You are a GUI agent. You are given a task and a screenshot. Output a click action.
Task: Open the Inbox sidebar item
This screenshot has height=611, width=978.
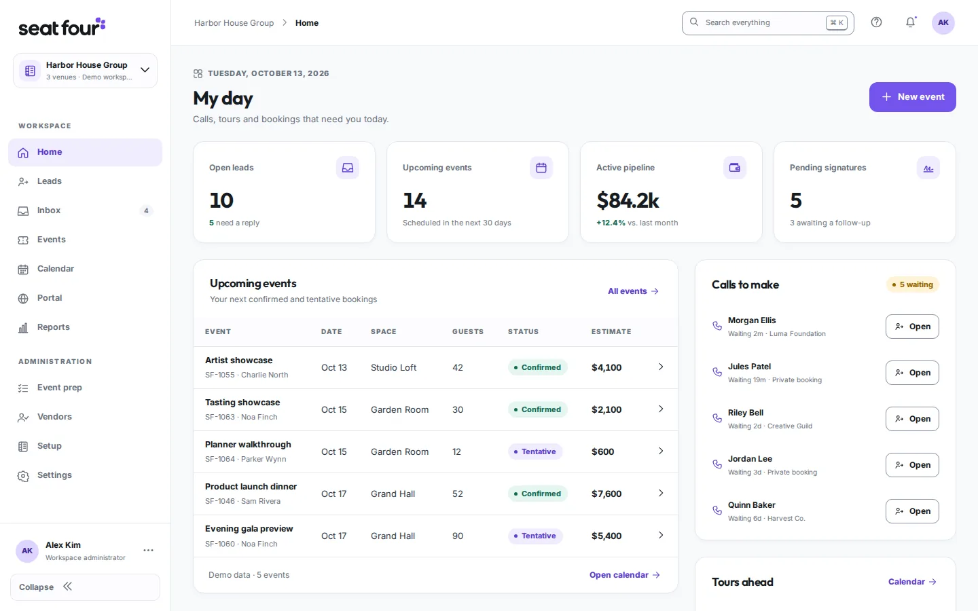coord(85,210)
